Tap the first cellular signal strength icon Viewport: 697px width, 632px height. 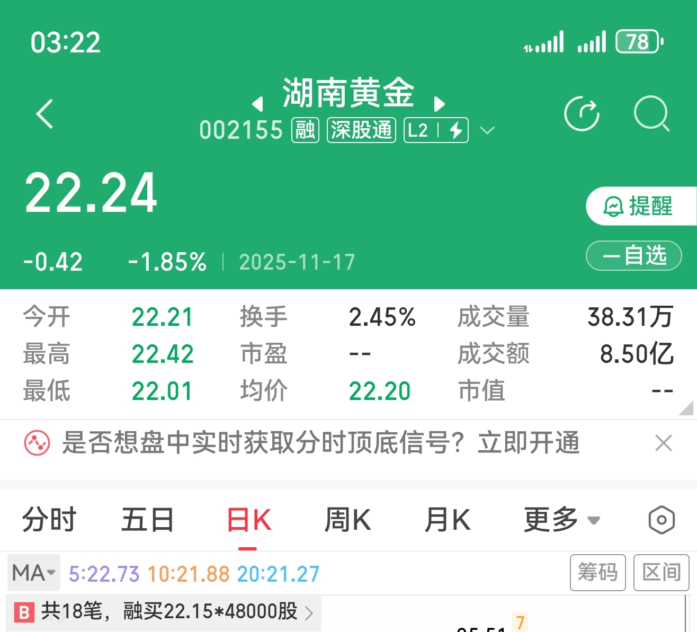pos(544,42)
